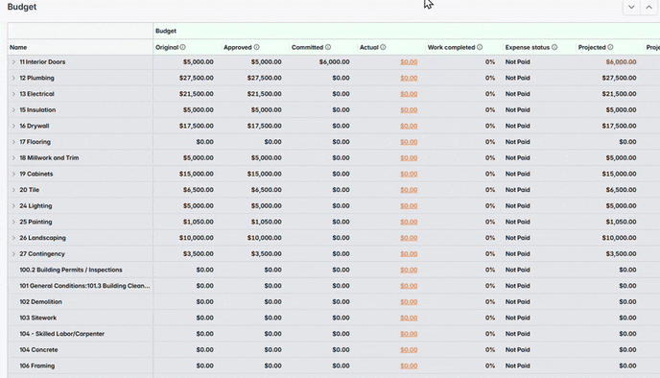Expand the 12 Plumbing row
Screen dimensions: 660x378
tap(13, 78)
